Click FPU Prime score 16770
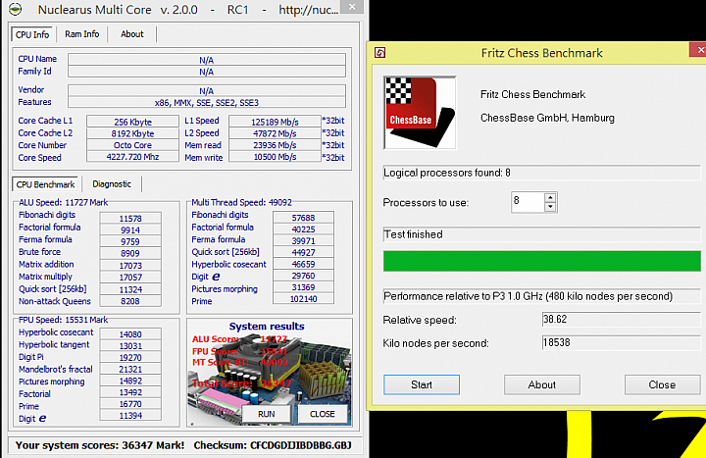Screen dimensions: 706x458 130,404
